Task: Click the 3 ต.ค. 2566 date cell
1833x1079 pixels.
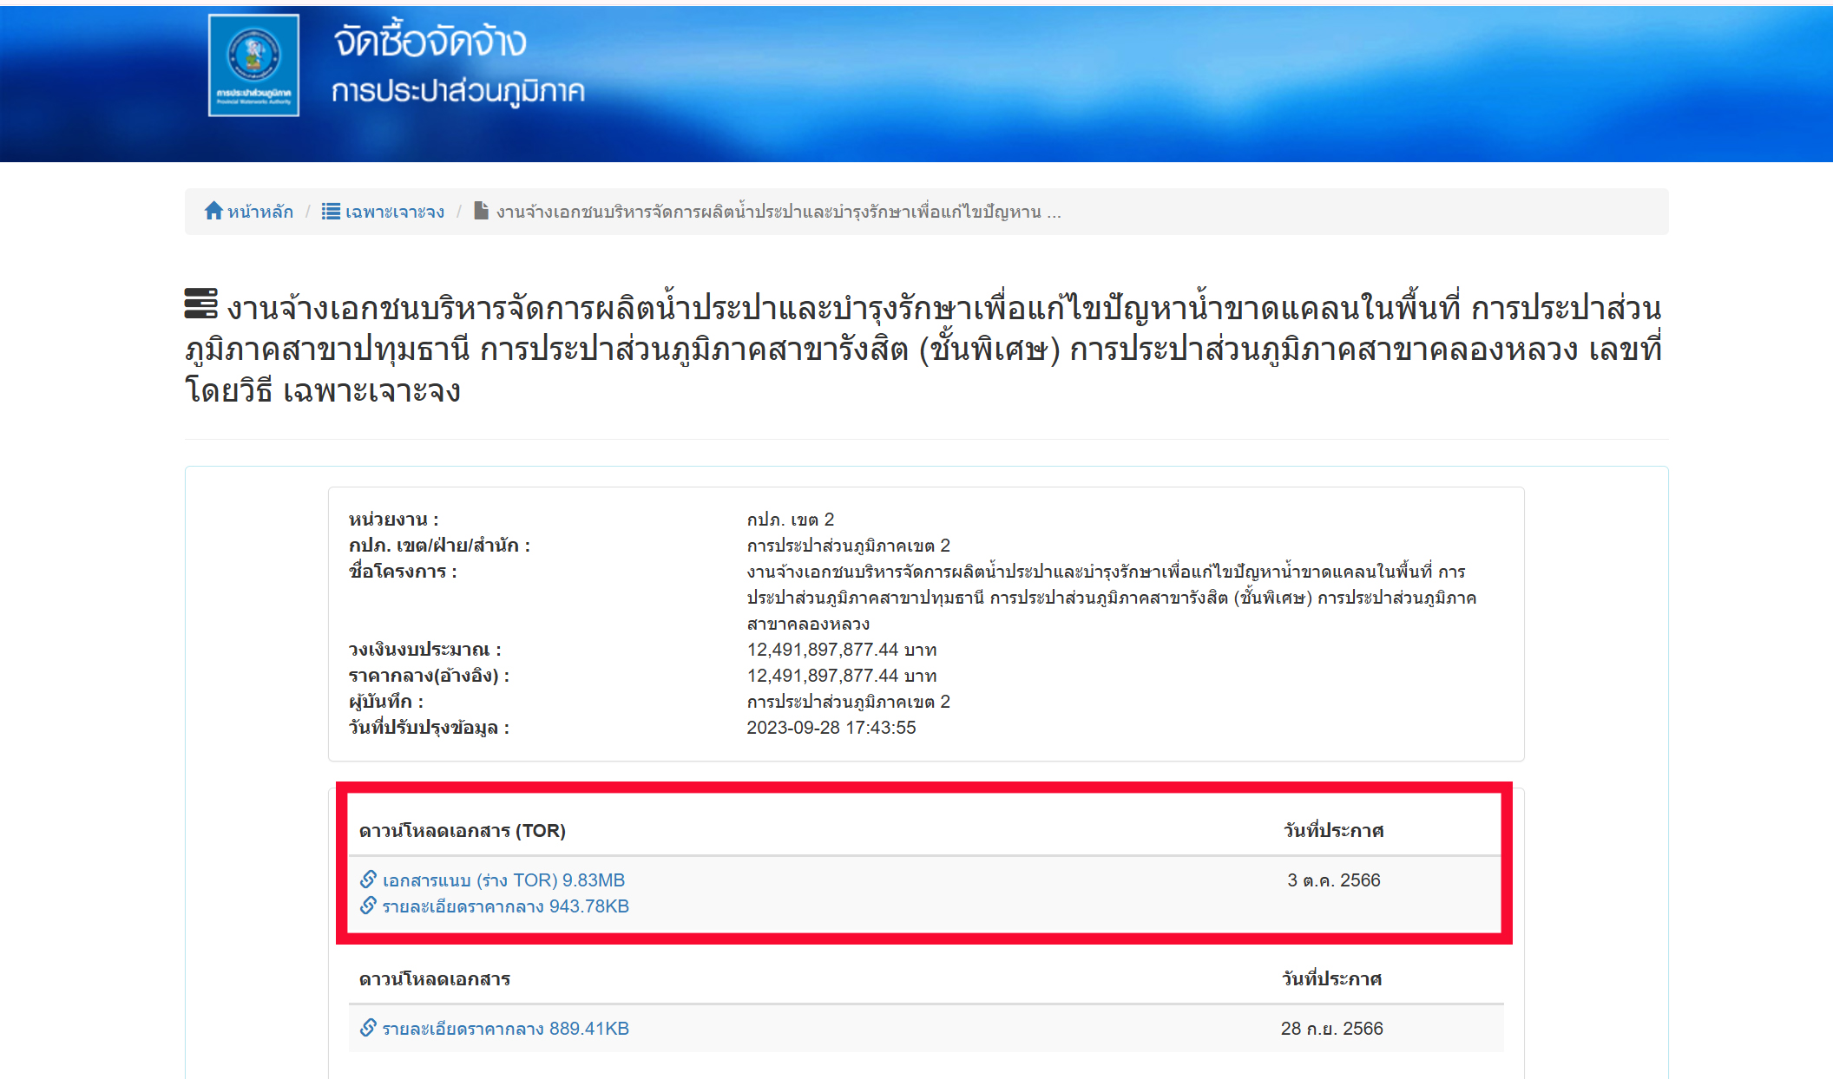Action: pyautogui.click(x=1333, y=880)
